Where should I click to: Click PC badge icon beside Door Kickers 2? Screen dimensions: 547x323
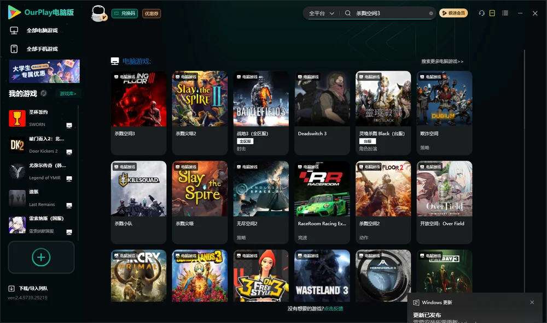click(x=69, y=152)
